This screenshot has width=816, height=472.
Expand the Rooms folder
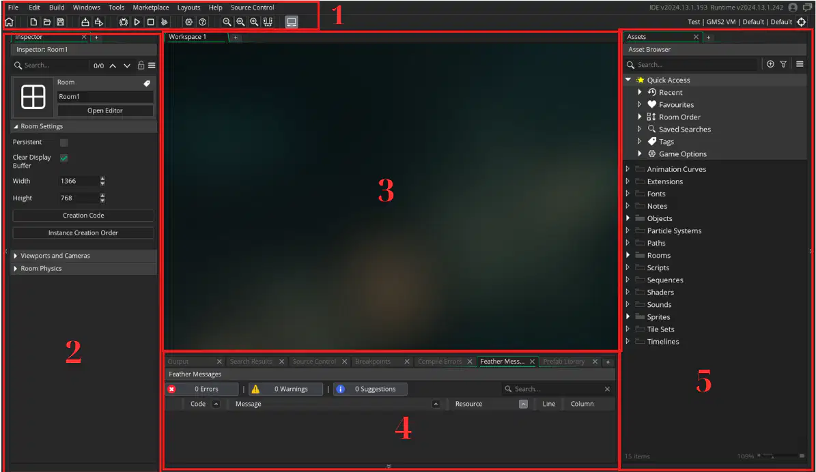(x=628, y=255)
